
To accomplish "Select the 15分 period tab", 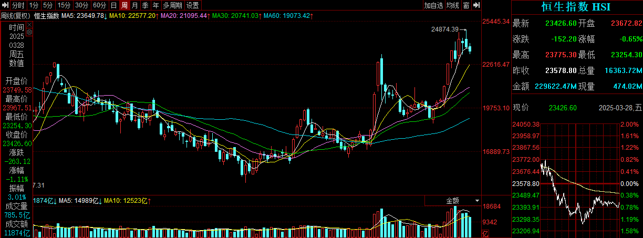I will 64,5.
